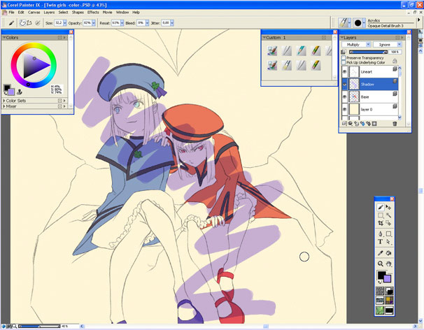Select the Shape Selection arrow tool
This screenshot has width=424, height=330.
(x=388, y=242)
